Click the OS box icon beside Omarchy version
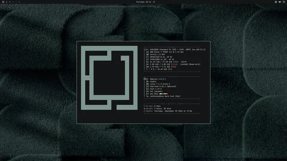Screen dimensions: 287x161 pos(145,79)
